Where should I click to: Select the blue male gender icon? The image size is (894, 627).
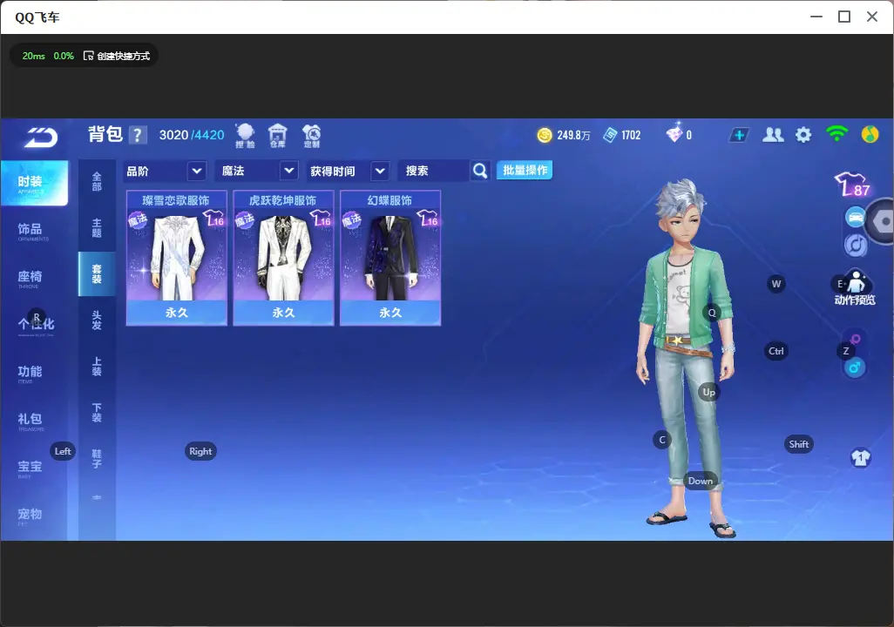(x=855, y=367)
